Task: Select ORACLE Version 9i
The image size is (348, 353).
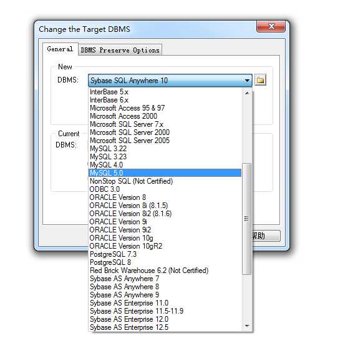Action: coord(165,222)
